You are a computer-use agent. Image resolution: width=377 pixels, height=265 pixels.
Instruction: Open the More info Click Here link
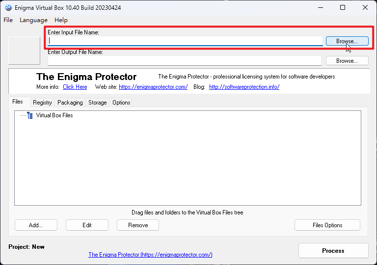click(75, 87)
